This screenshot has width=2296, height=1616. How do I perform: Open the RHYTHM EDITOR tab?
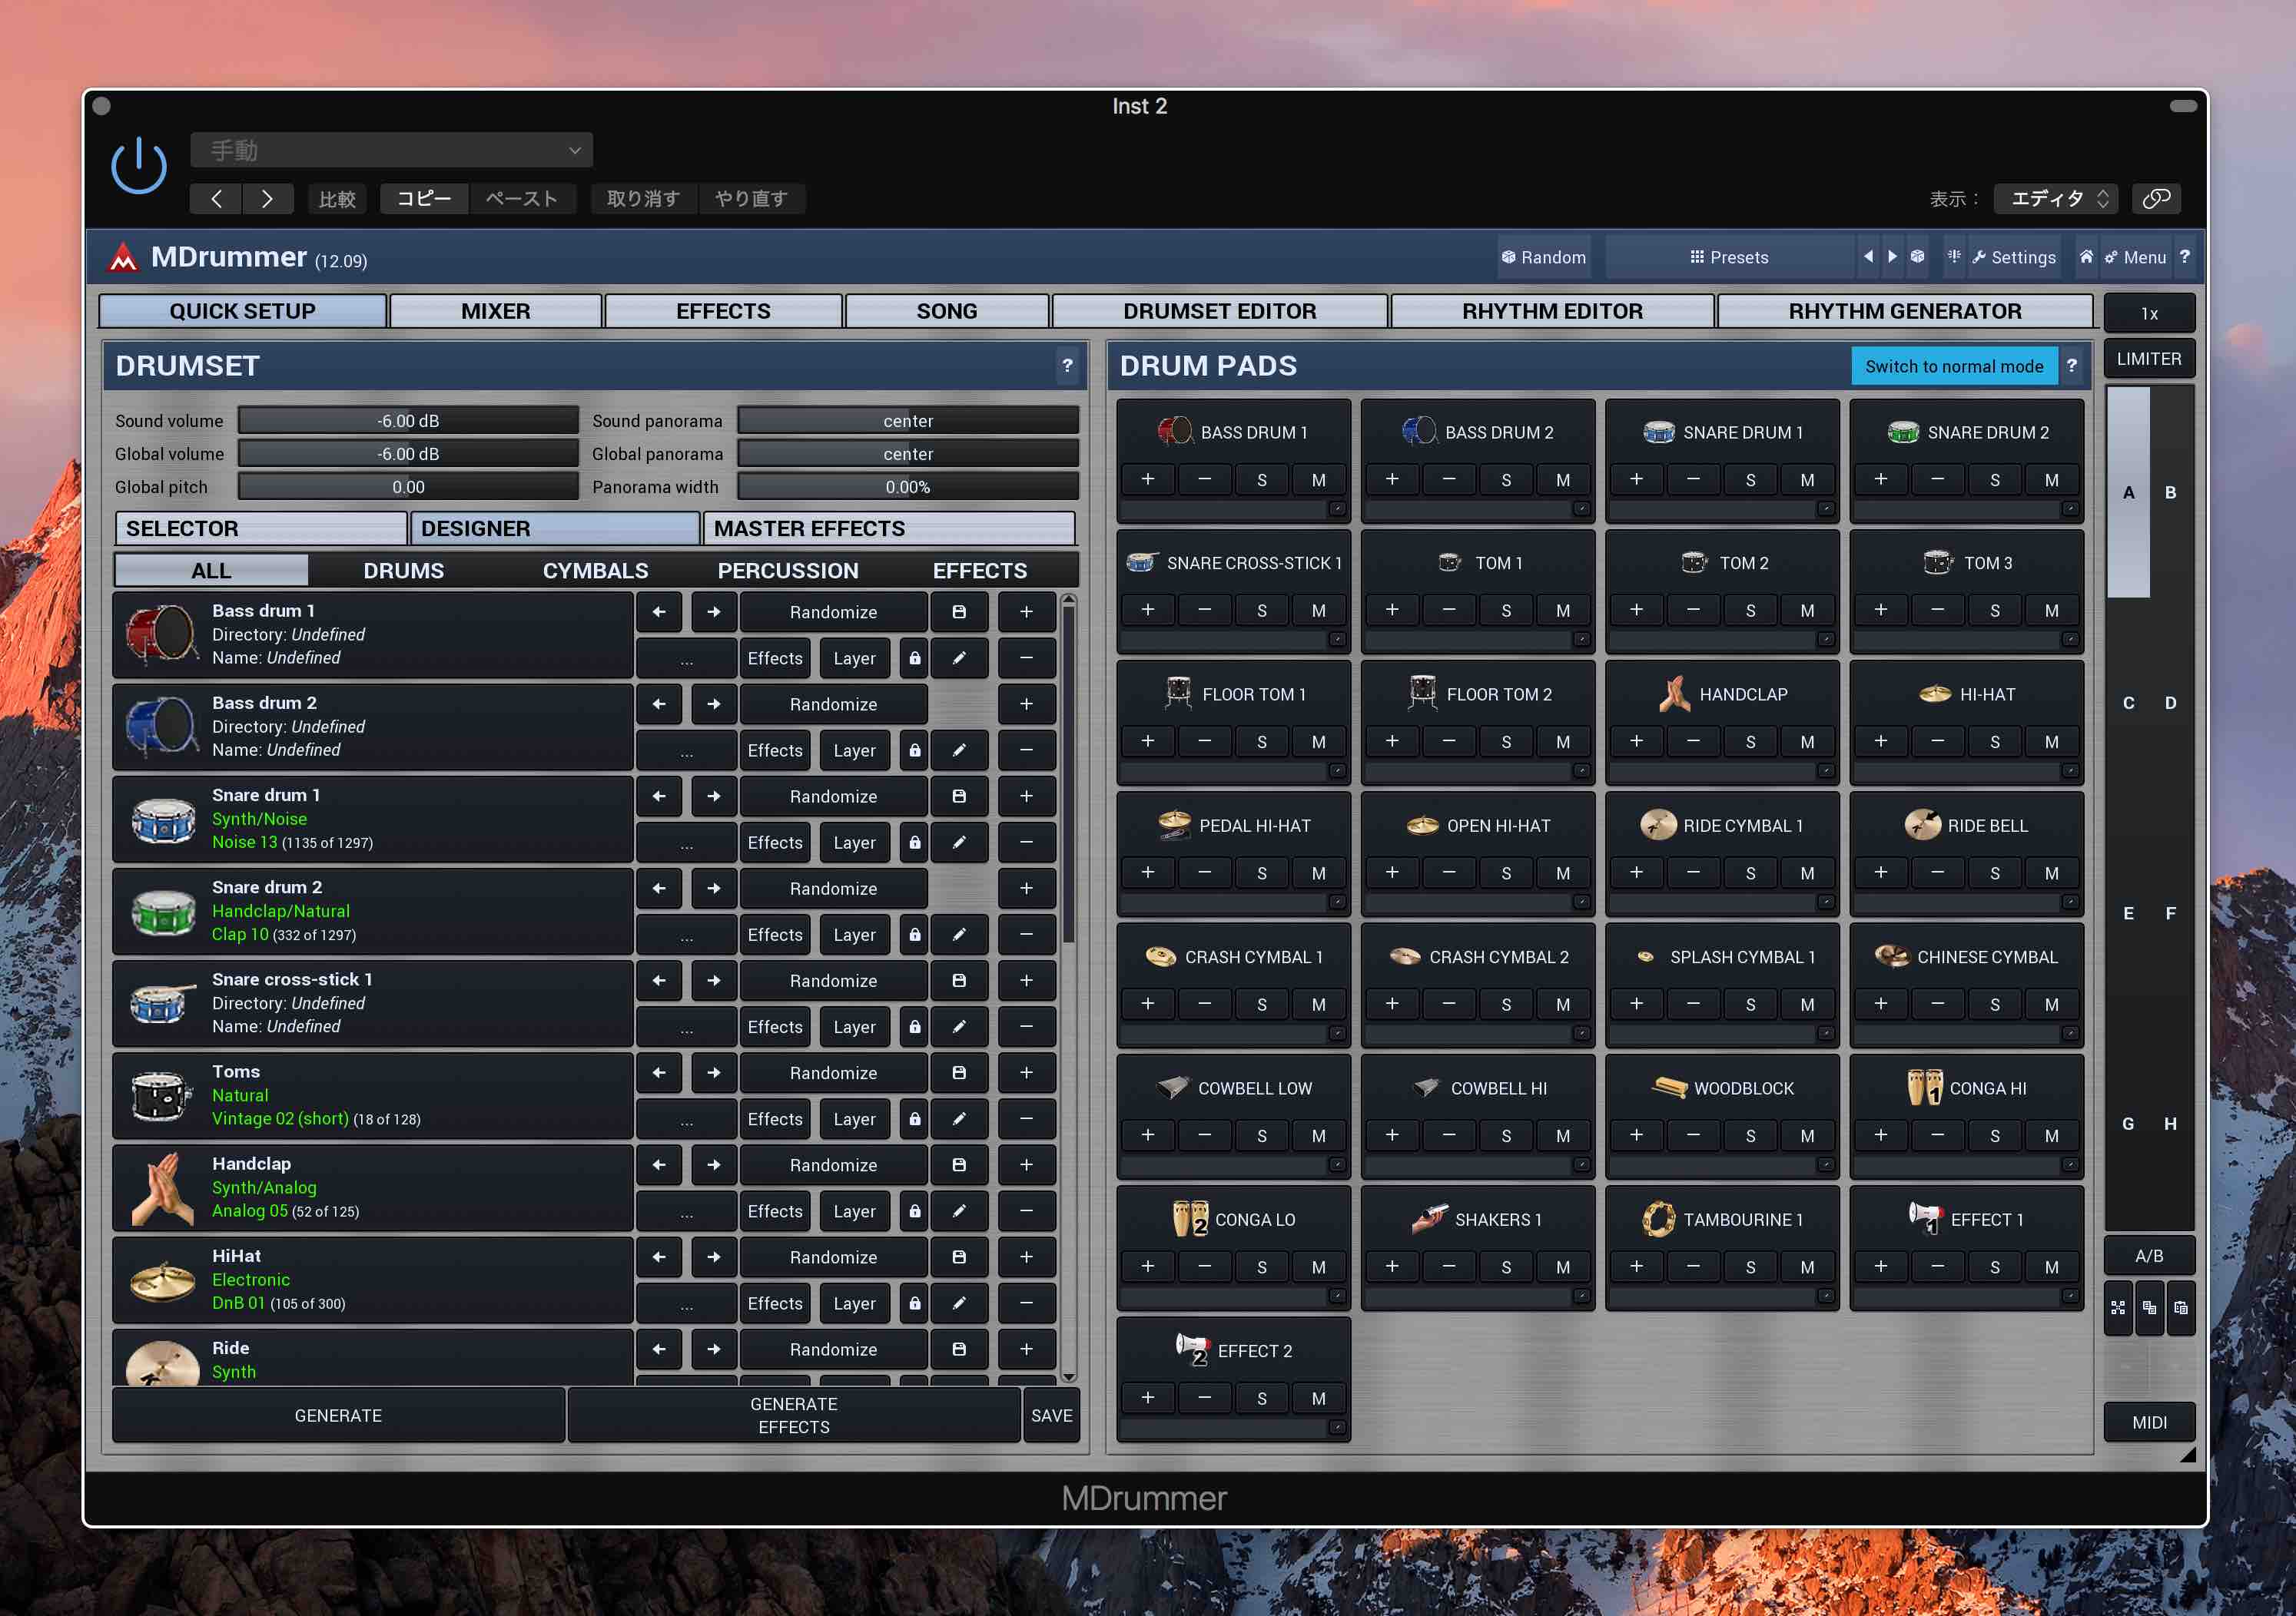1551,311
